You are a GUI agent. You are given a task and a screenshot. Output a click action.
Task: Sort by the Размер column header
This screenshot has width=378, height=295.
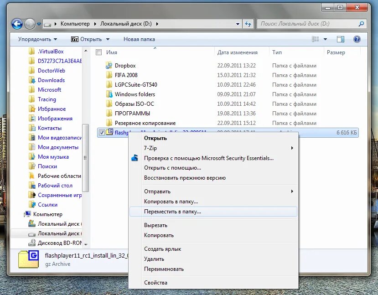[336, 52]
